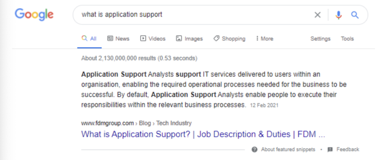This screenshot has width=378, height=160.
Task: Switch to the News tab
Action: (x=118, y=39)
